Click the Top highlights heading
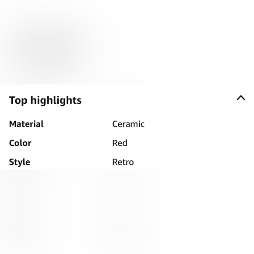The height and width of the screenshot is (254, 254). tap(45, 100)
